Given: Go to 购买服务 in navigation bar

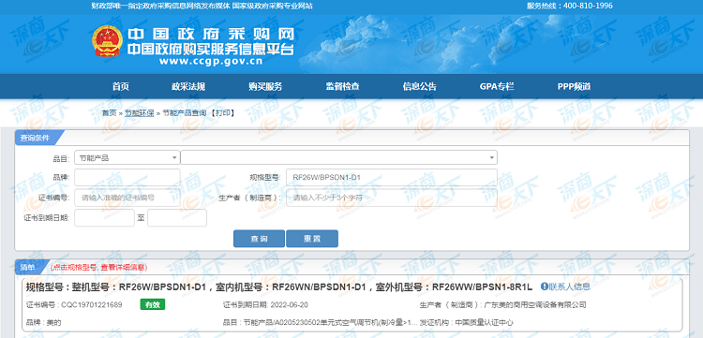Looking at the screenshot, I should coord(265,87).
